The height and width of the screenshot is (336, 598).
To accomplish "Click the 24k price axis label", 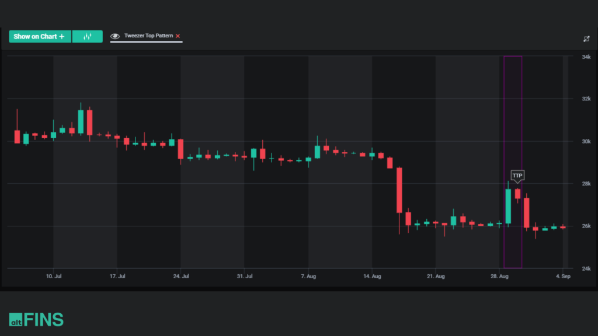I will pyautogui.click(x=586, y=268).
